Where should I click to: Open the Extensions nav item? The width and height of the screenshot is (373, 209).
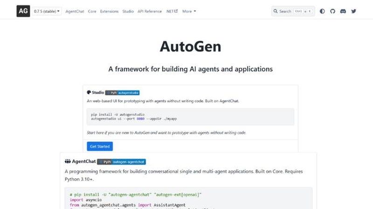pos(109,11)
